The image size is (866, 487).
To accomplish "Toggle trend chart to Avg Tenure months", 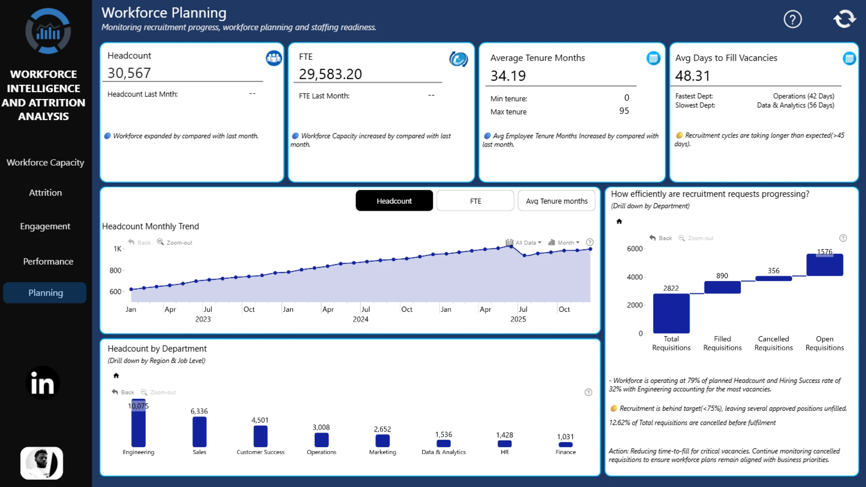I will [x=557, y=201].
